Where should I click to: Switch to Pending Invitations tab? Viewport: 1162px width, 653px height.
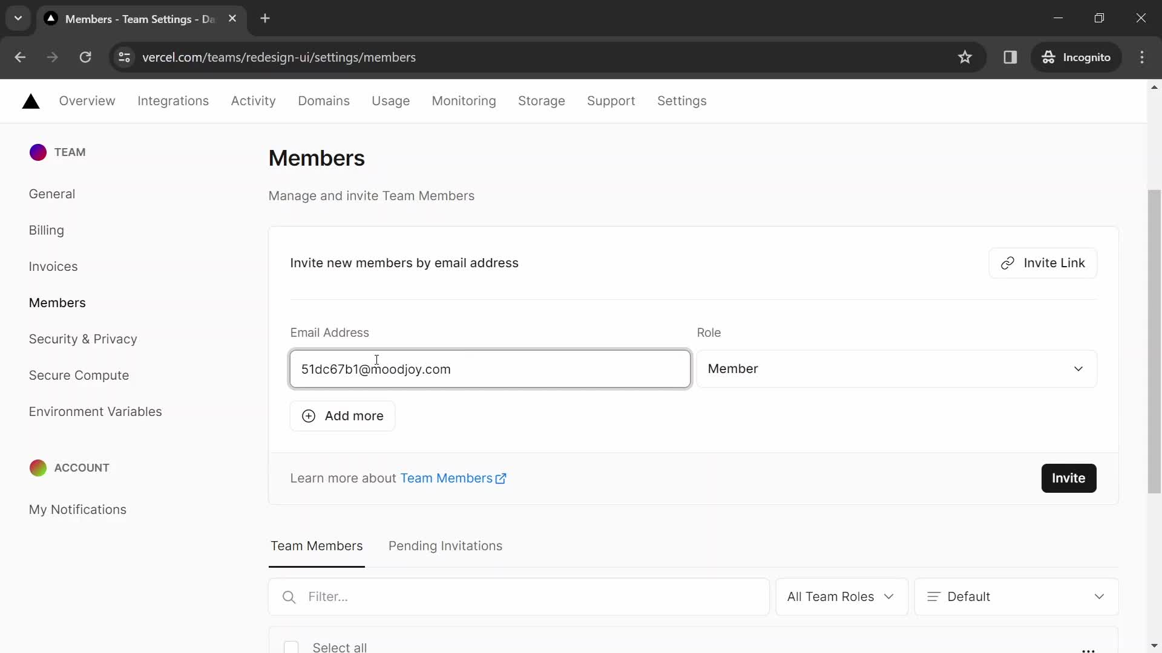445,545
